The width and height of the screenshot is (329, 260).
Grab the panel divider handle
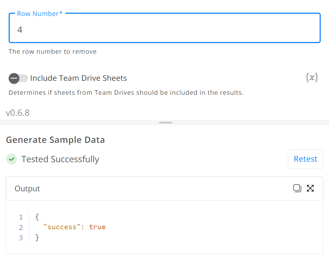166,122
